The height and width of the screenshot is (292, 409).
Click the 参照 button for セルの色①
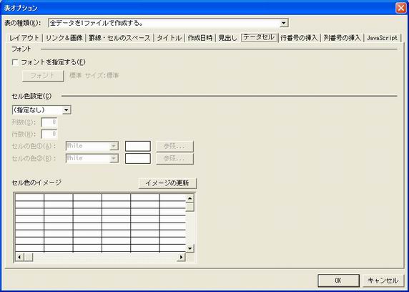[x=174, y=146]
